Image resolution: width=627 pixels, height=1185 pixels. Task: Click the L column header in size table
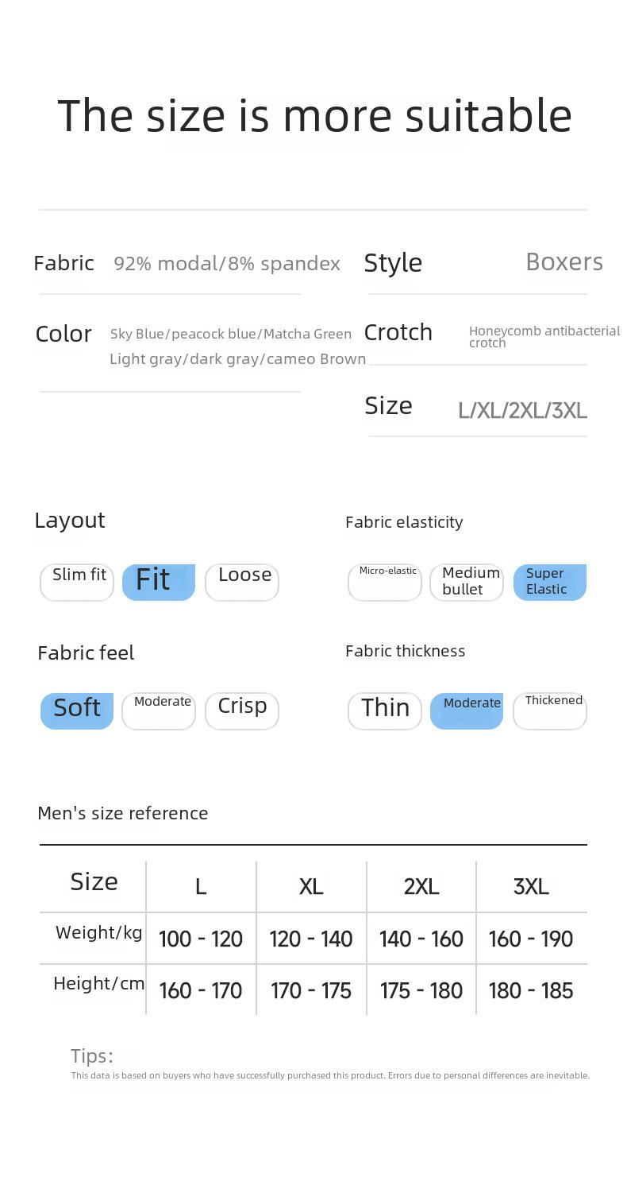coord(201,887)
